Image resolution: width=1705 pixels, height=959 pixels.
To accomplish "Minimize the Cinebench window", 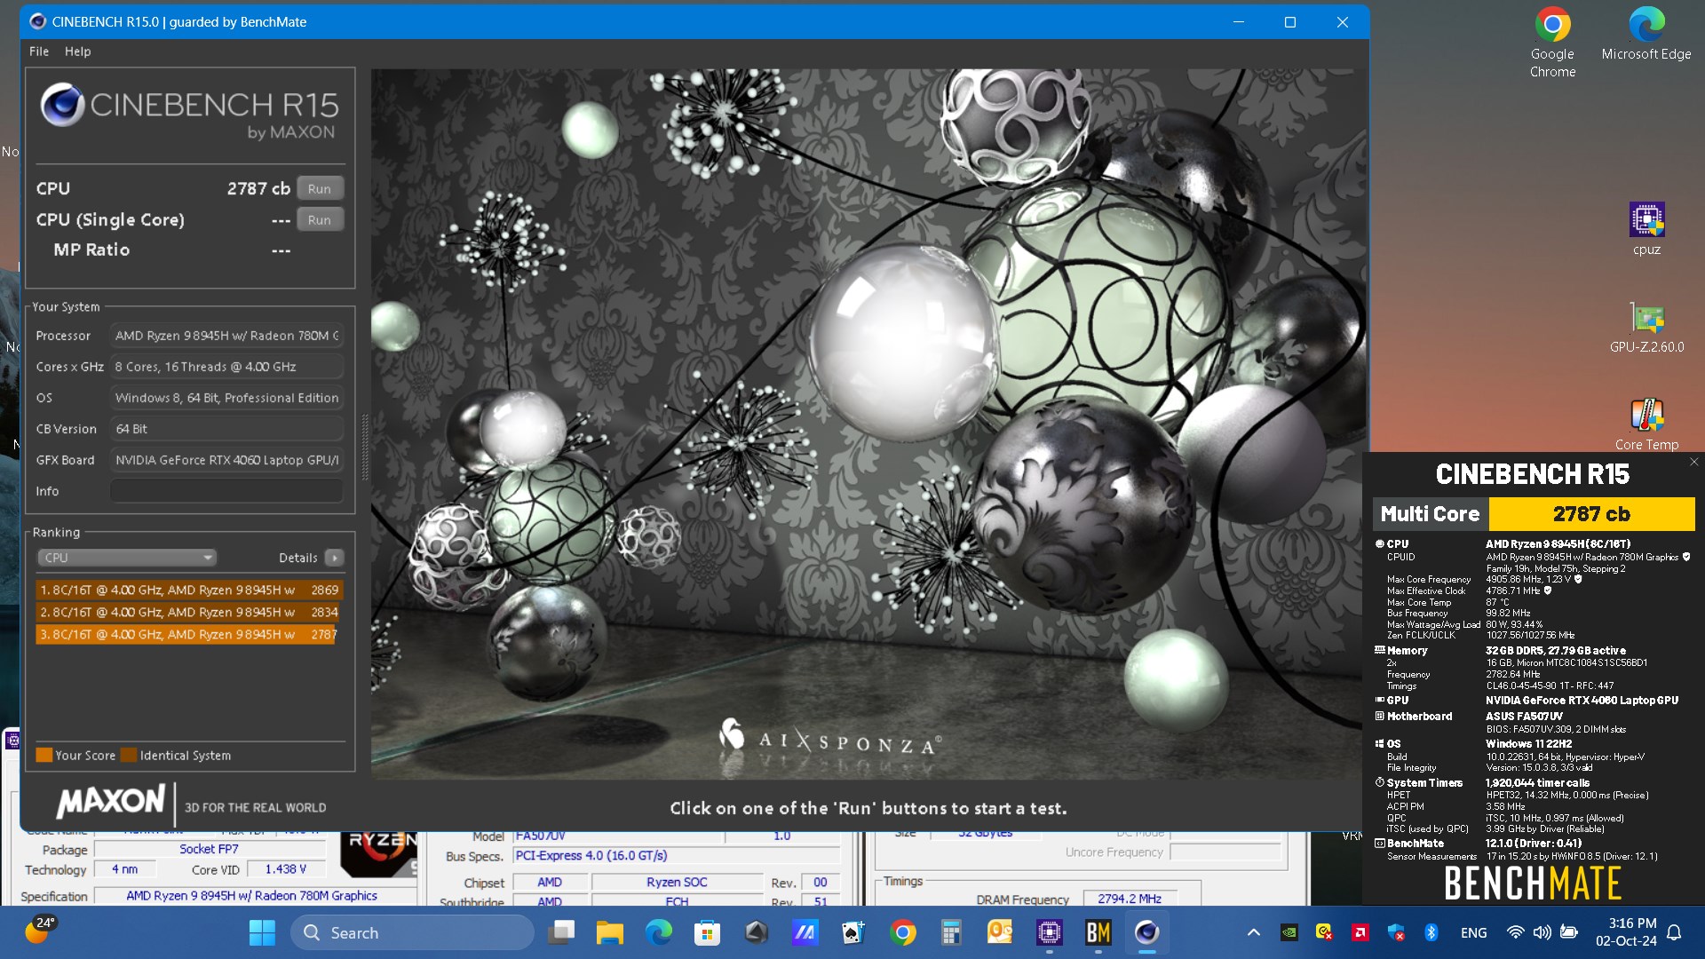I will pyautogui.click(x=1239, y=22).
